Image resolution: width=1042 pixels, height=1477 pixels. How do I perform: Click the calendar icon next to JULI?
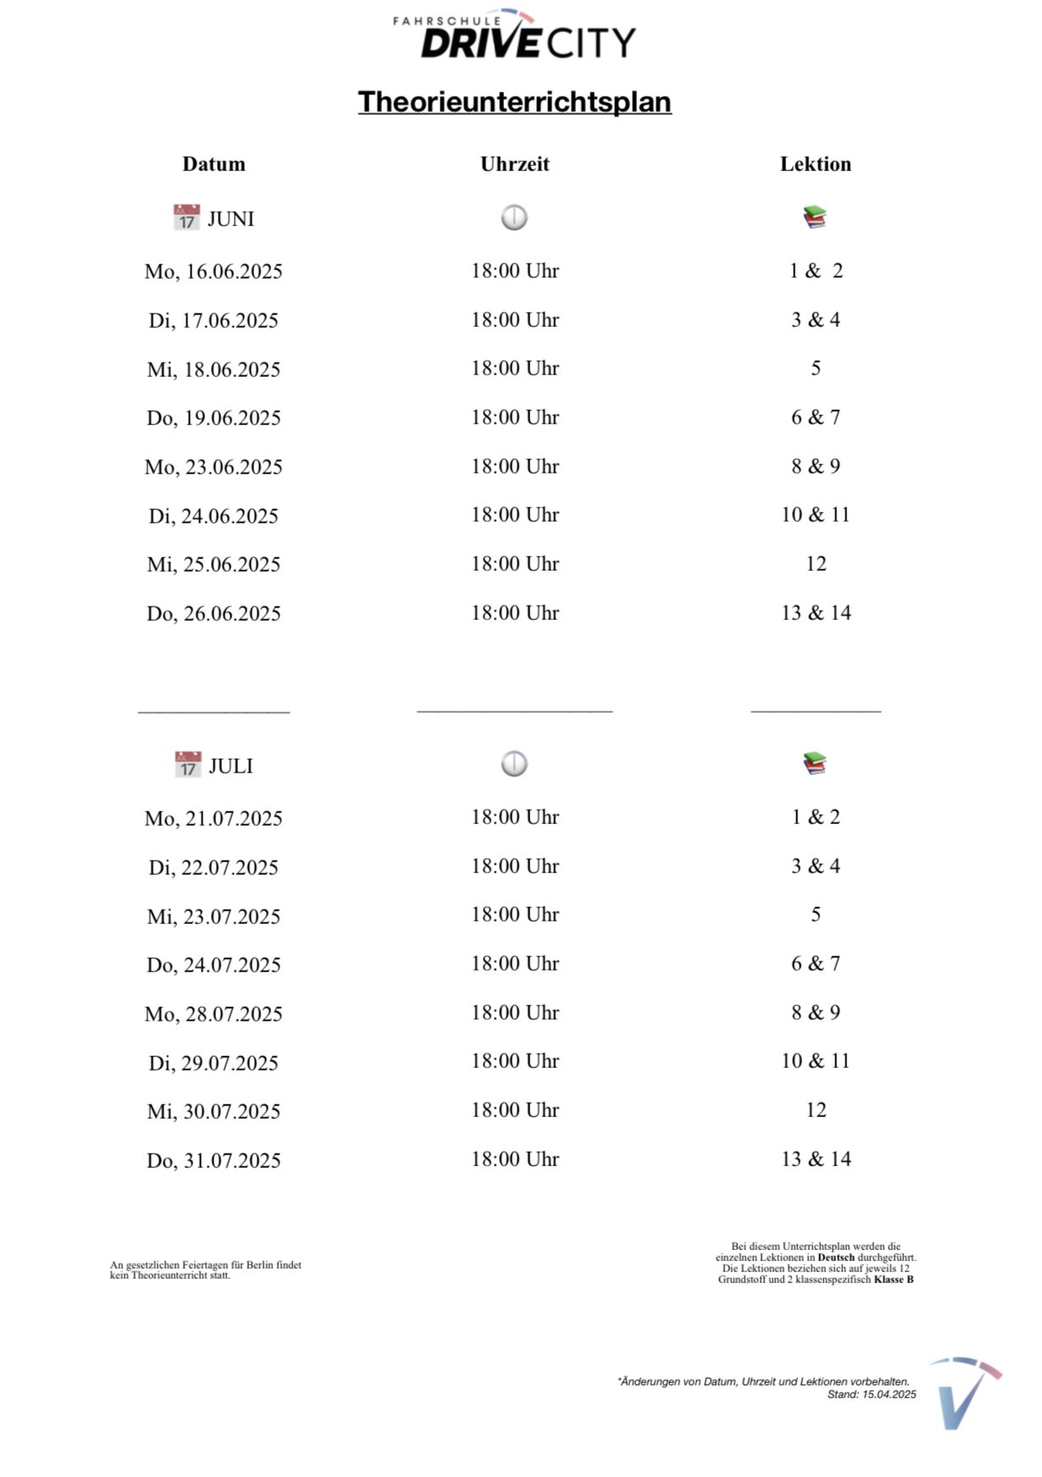pyautogui.click(x=188, y=765)
